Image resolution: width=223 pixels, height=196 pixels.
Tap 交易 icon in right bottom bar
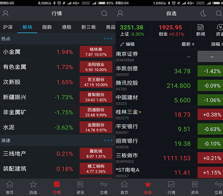pyautogui.click(x=219, y=184)
